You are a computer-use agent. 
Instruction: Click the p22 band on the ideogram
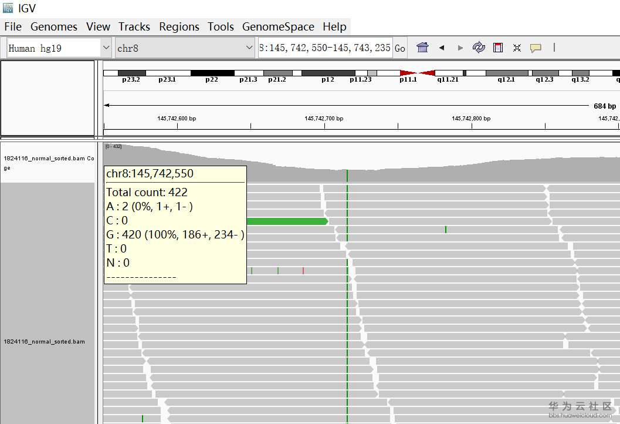[212, 73]
